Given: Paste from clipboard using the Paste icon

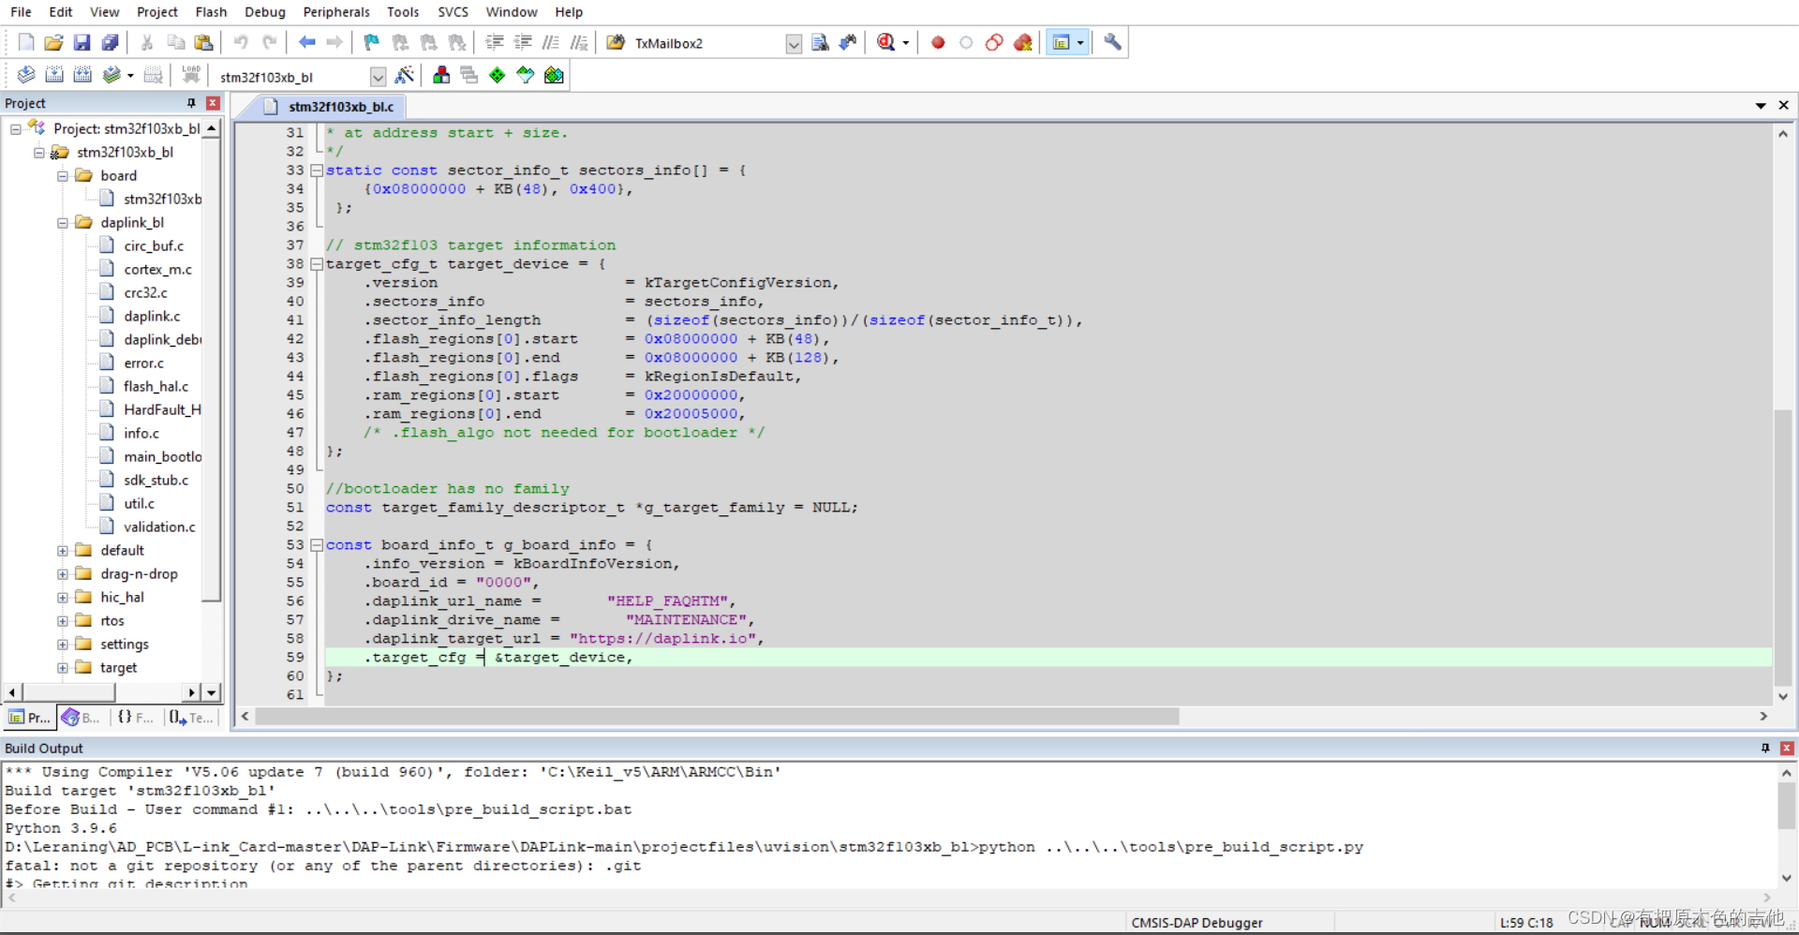Looking at the screenshot, I should pos(203,42).
